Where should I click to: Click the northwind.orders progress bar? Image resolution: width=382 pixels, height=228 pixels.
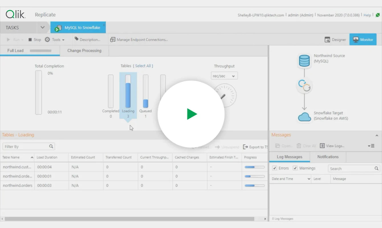(255, 186)
